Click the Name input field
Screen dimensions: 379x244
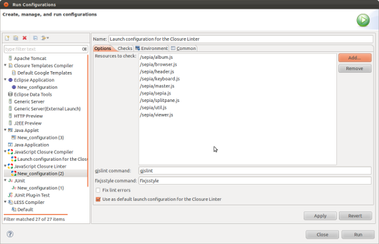point(241,39)
